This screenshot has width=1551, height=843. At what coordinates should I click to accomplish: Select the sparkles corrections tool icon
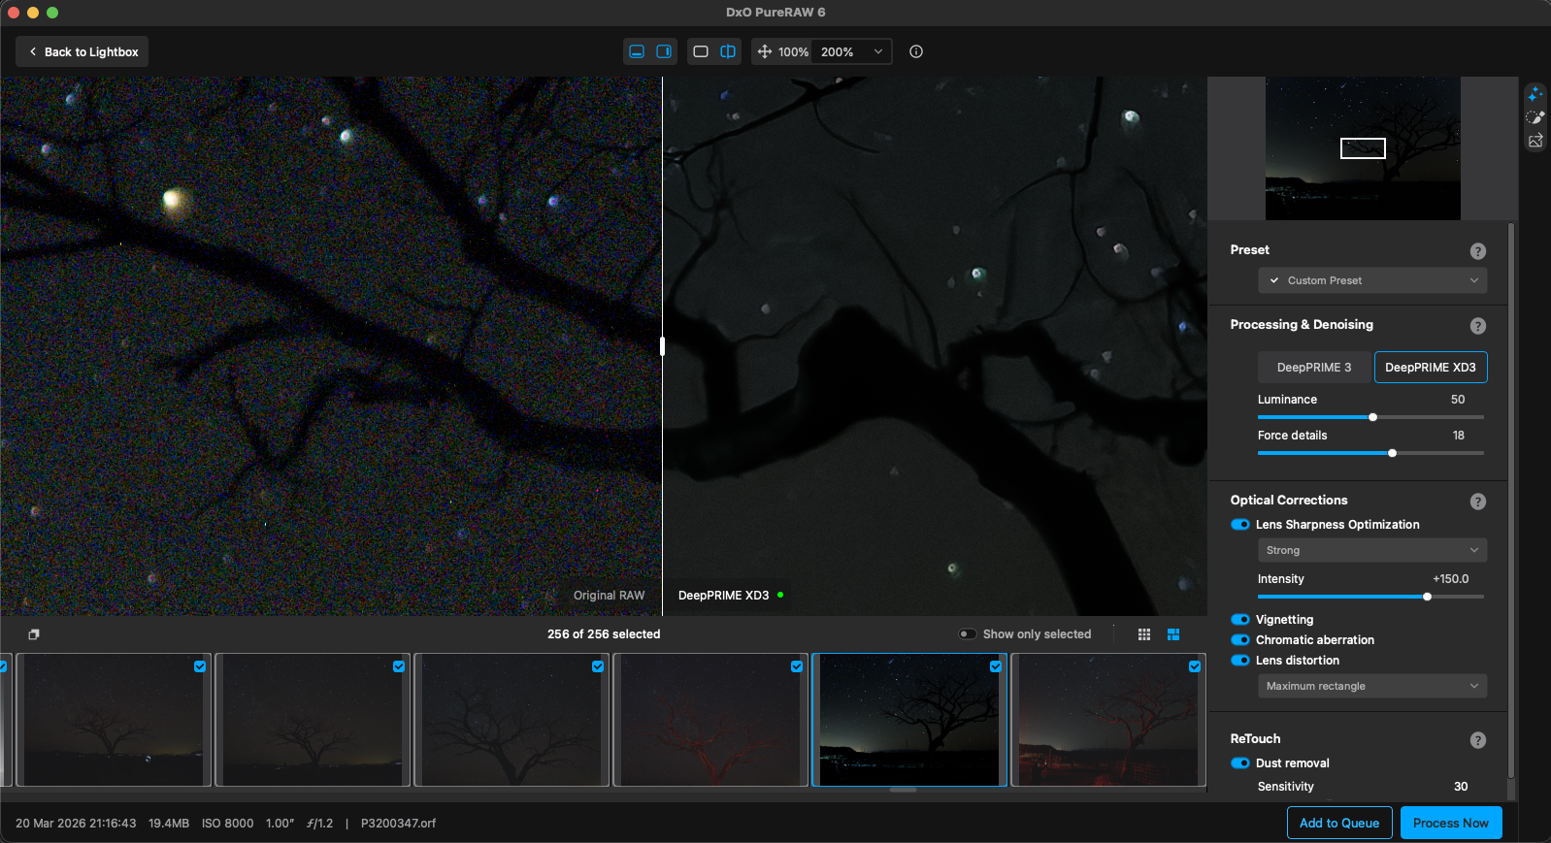point(1534,94)
